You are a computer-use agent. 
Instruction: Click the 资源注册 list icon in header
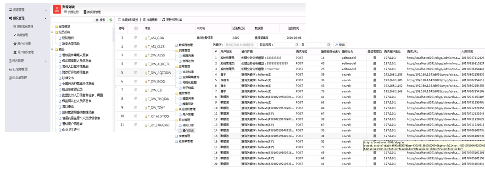65,12
